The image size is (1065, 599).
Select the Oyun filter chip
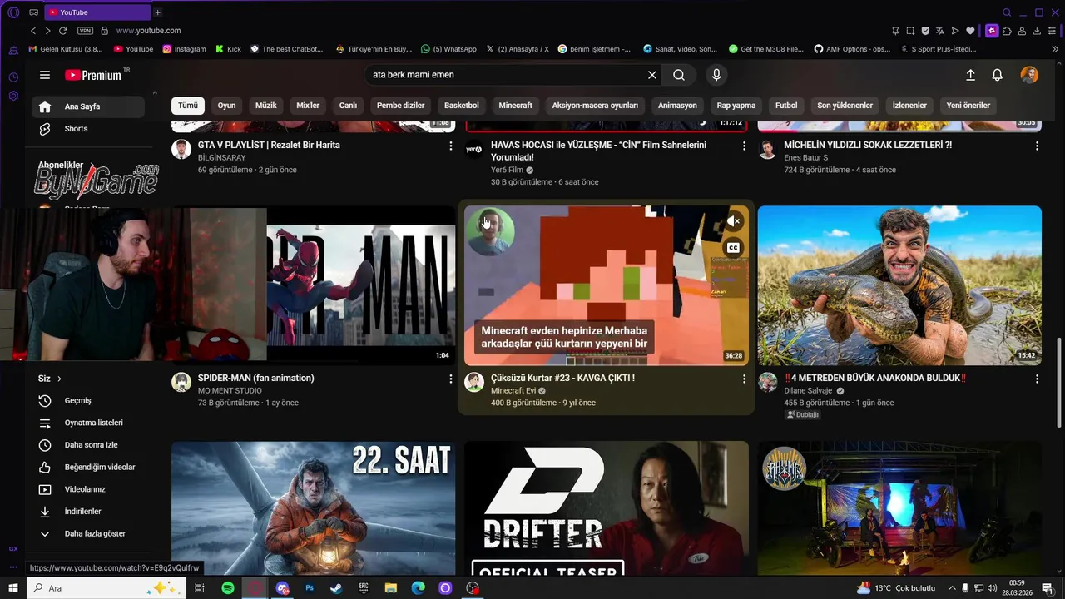pos(226,106)
